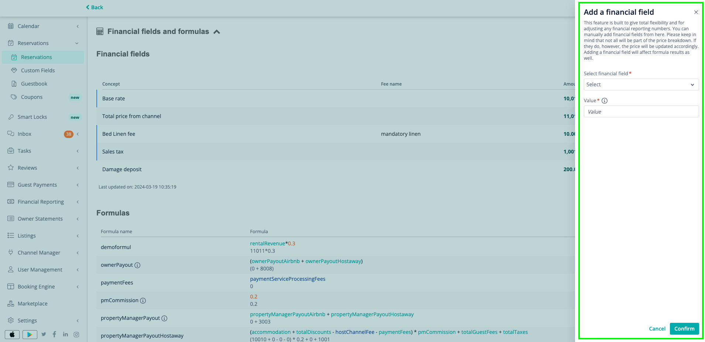Image resolution: width=705 pixels, height=342 pixels.
Task: Click the Financial Reporting money icon
Action: coord(11,202)
